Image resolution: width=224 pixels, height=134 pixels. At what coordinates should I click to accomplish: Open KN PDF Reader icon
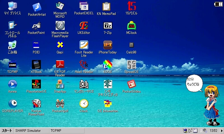[x=60, y=64]
